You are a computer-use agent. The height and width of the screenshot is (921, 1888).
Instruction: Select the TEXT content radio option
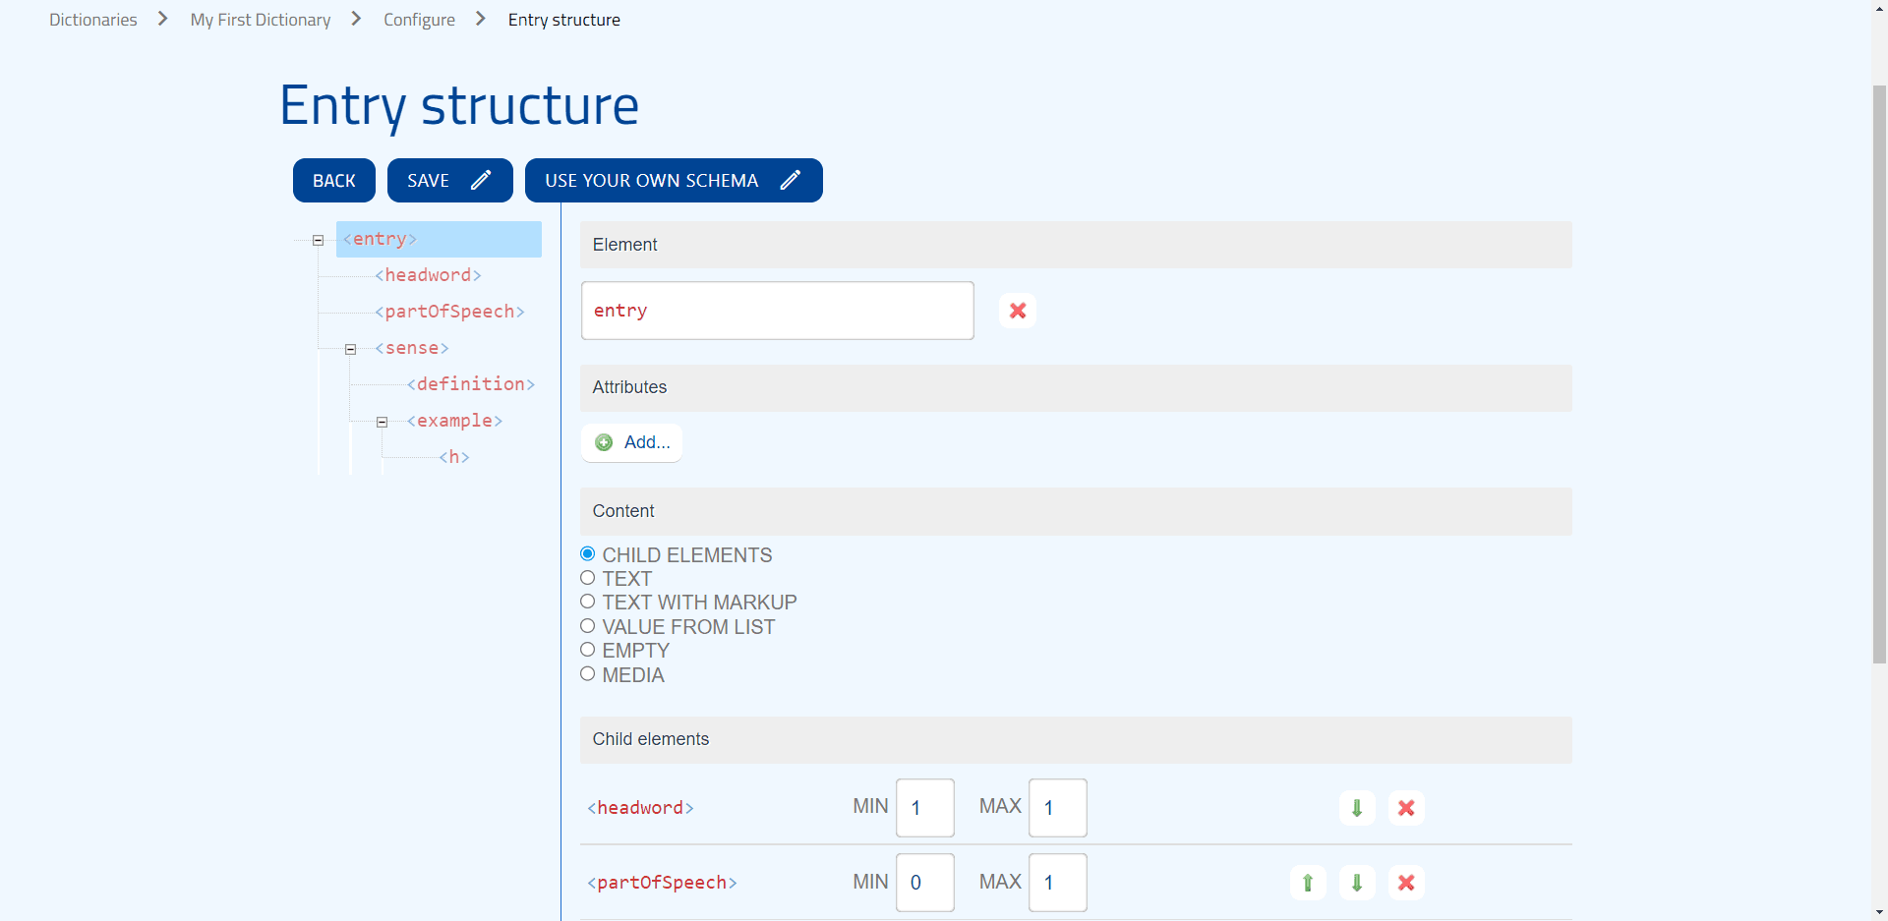(x=588, y=578)
